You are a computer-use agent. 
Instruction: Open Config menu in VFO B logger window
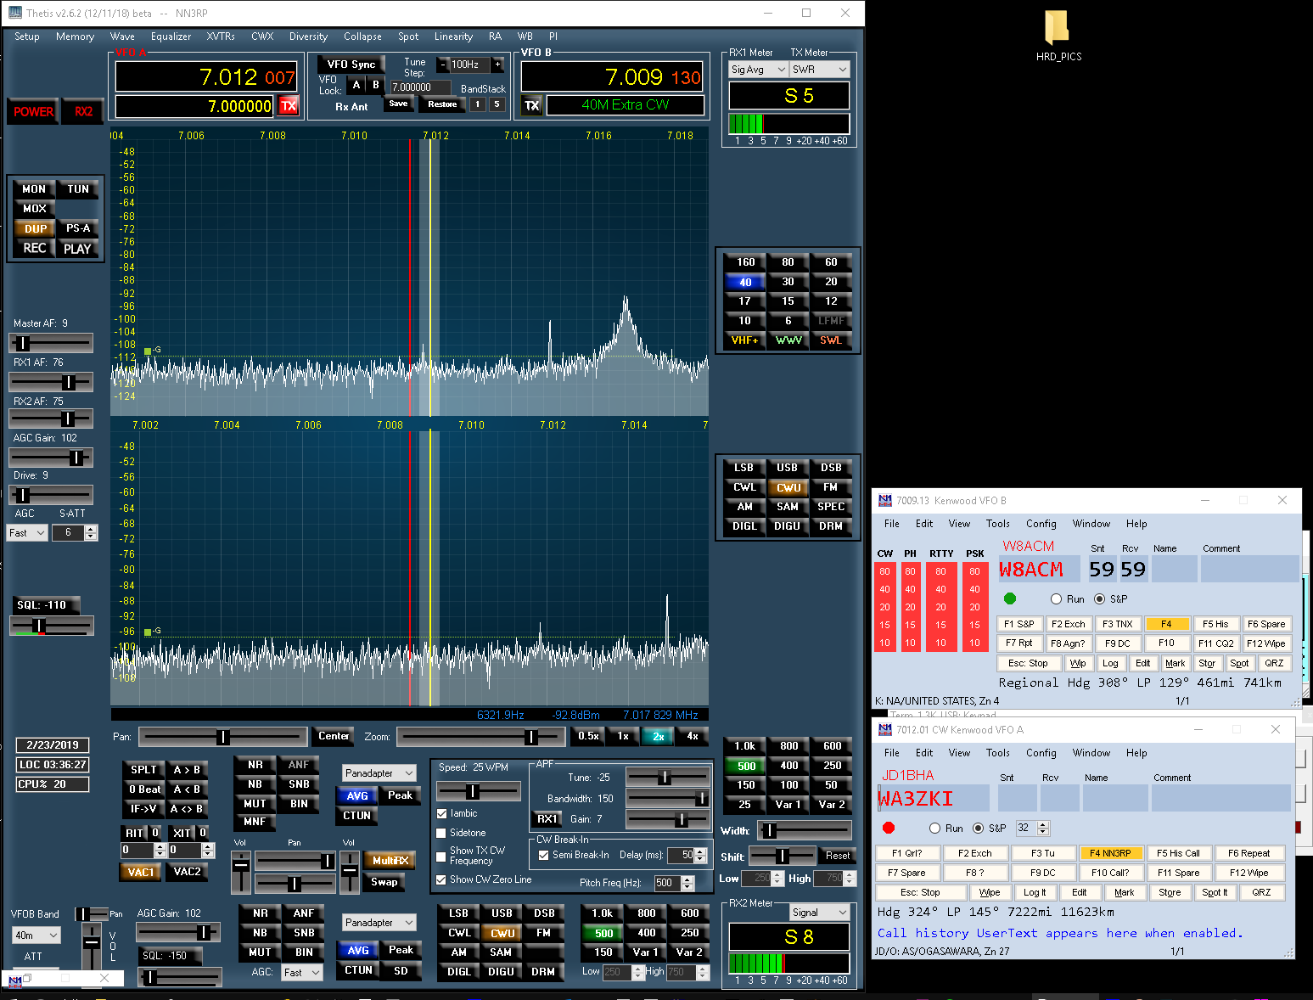[x=1041, y=524]
